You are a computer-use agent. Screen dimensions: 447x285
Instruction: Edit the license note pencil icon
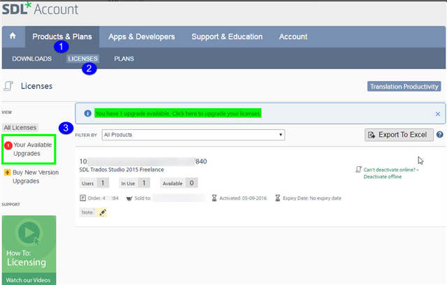tap(103, 212)
